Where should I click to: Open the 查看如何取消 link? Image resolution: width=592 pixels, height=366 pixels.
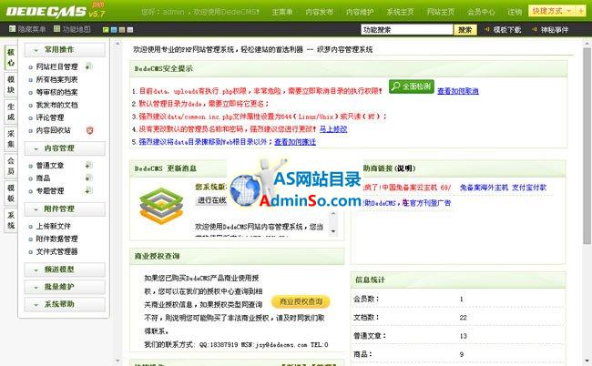pos(458,91)
